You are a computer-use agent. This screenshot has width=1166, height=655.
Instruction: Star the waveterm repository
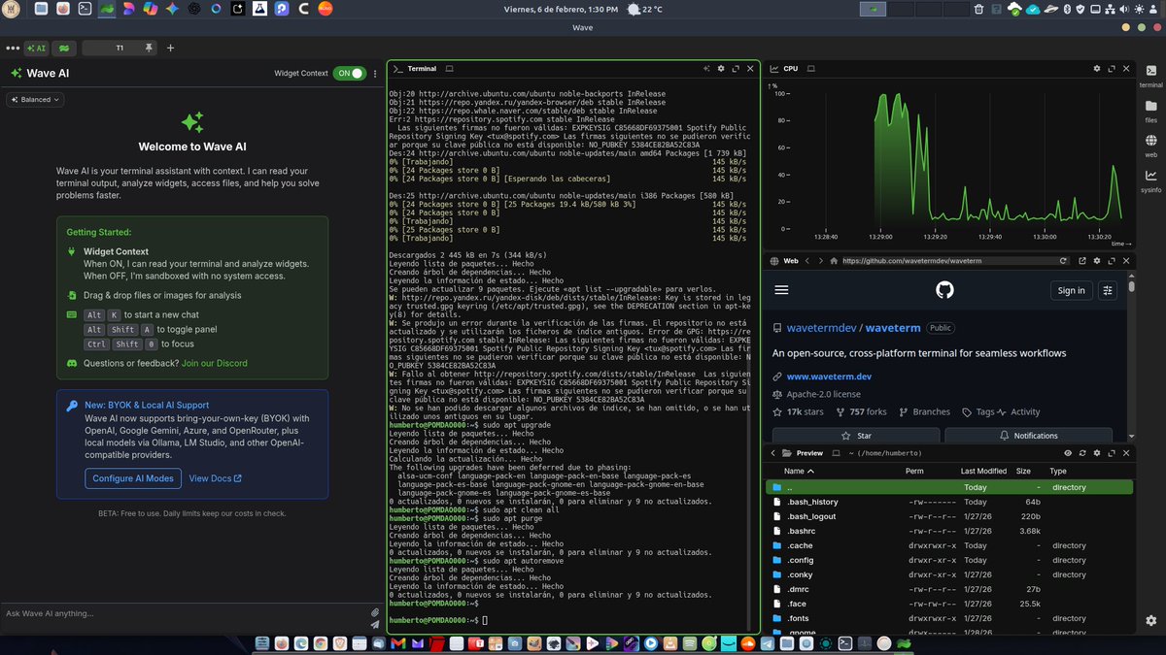pos(856,436)
